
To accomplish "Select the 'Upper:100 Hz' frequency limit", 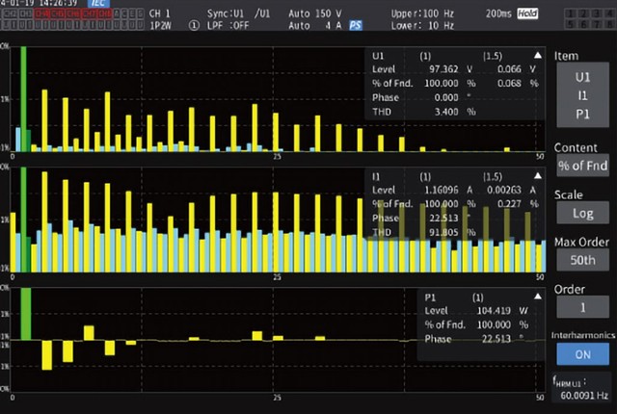I will point(422,13).
